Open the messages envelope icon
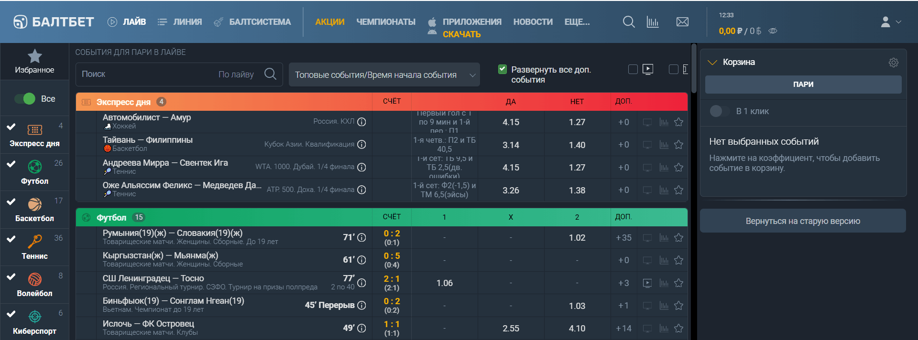 tap(682, 22)
